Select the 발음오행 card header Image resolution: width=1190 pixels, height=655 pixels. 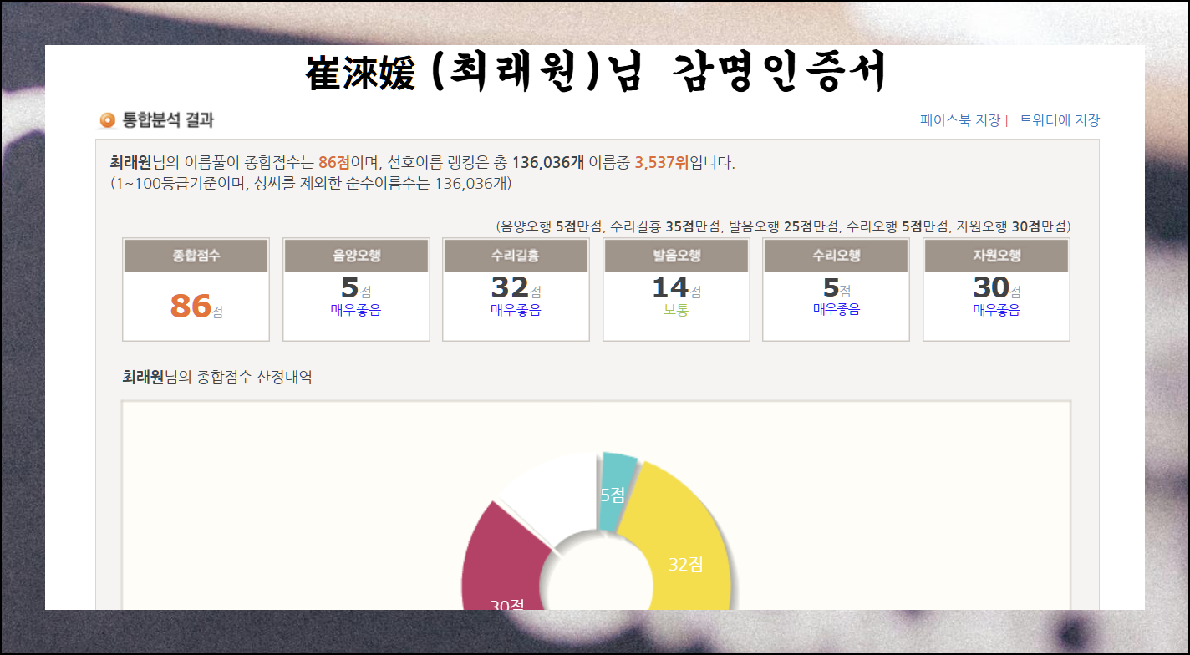tap(676, 256)
